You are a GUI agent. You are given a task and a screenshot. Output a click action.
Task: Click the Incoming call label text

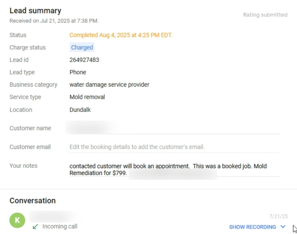(60, 226)
